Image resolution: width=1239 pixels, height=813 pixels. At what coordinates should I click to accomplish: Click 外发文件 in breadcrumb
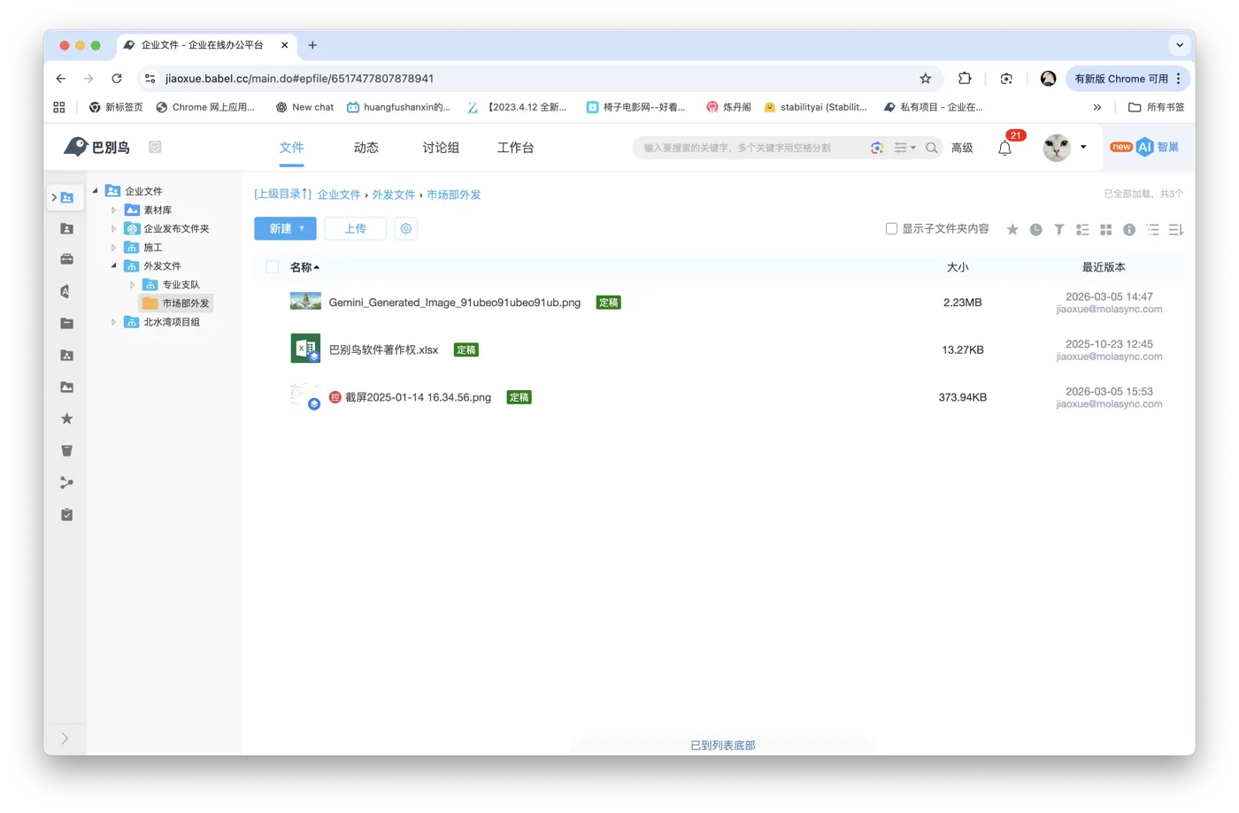click(394, 195)
